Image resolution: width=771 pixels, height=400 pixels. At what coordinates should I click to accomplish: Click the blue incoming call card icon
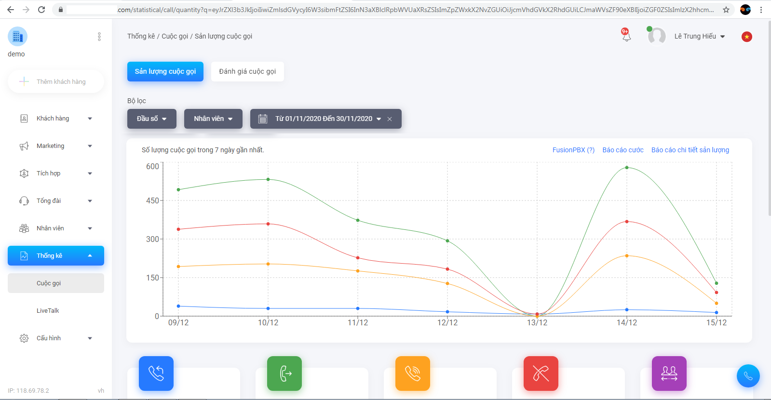[156, 373]
